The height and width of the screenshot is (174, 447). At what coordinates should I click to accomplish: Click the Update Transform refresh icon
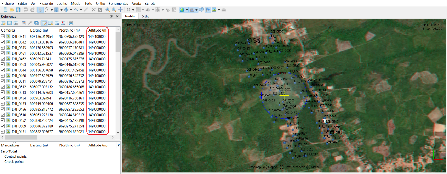(36, 23)
